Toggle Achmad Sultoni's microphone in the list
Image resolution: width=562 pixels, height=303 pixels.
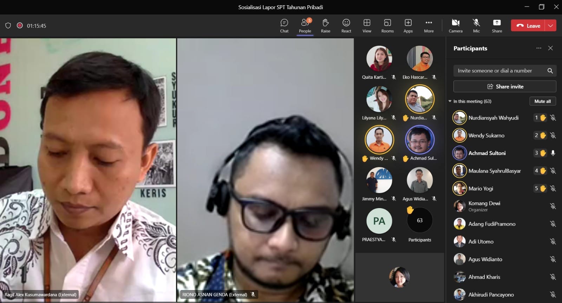coord(553,153)
